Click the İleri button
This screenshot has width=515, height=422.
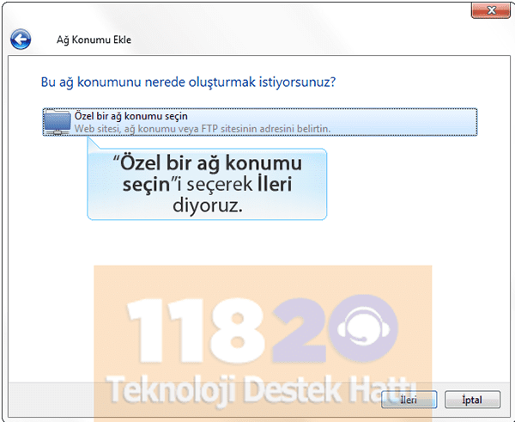(409, 400)
